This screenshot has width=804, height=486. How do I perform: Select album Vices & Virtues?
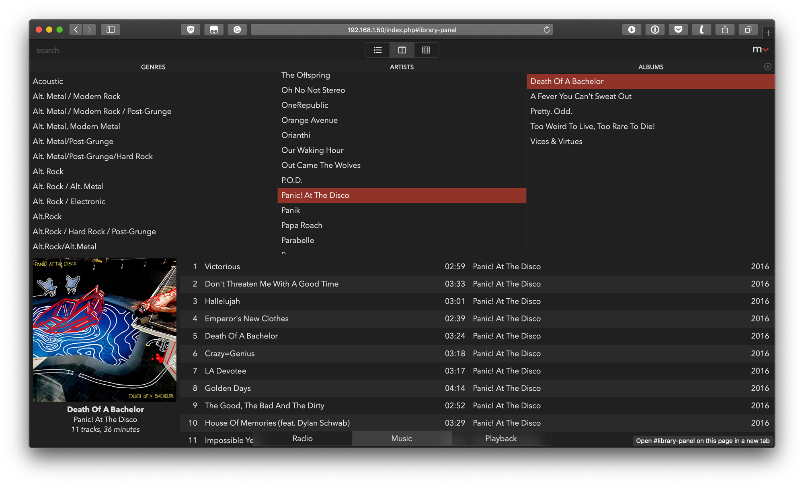651,141
